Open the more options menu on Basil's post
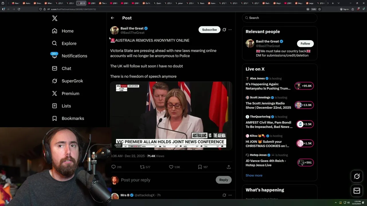The height and width of the screenshot is (206, 367). tap(230, 30)
